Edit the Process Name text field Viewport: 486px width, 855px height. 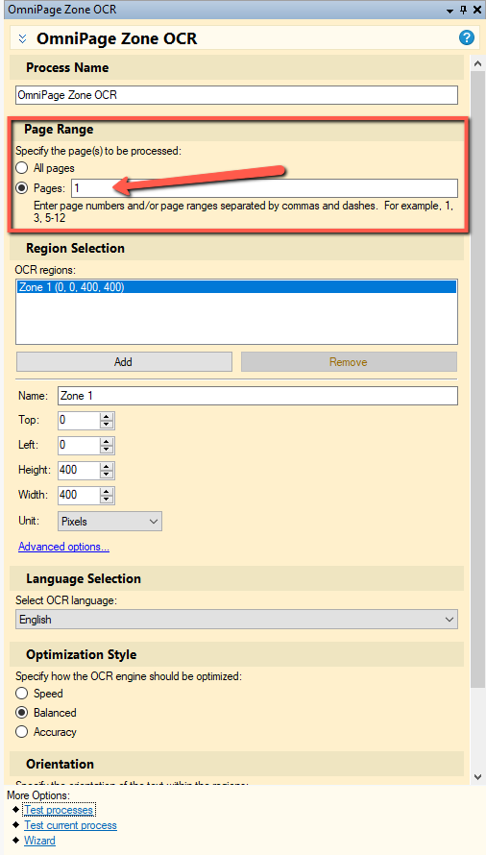point(236,95)
